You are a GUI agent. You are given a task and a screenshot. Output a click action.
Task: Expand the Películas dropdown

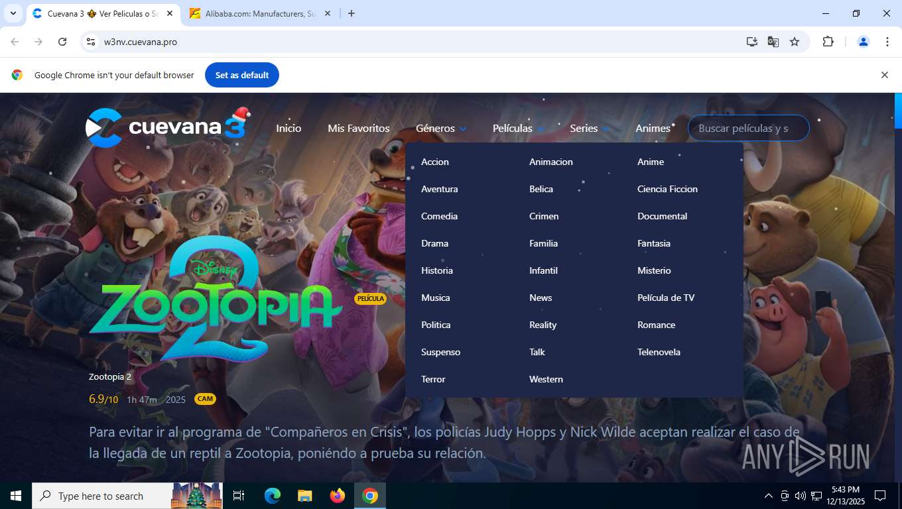[518, 129]
